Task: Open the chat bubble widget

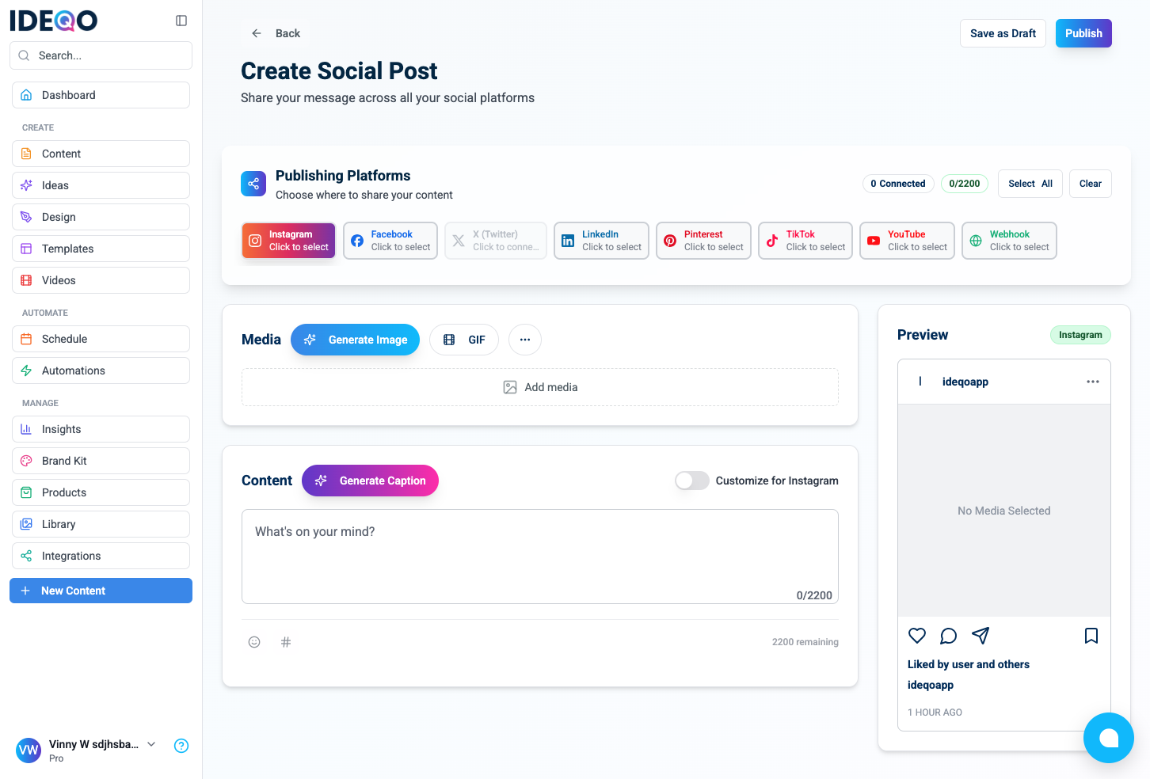Action: tap(1109, 738)
